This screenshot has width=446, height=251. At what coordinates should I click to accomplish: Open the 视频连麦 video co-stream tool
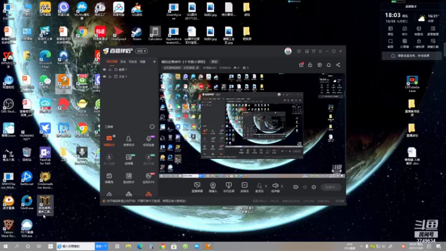pos(148,141)
